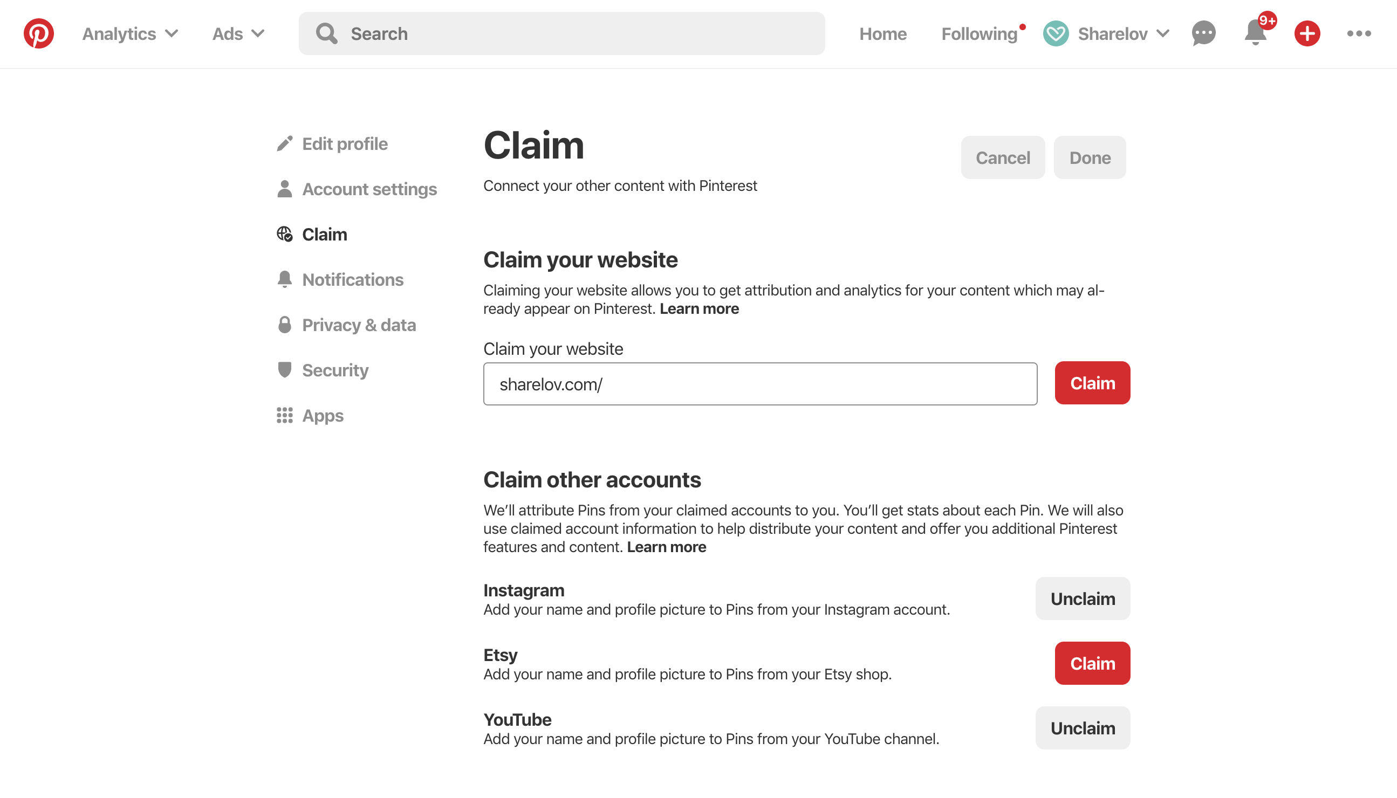Click the Security shield icon
This screenshot has height=798, width=1397.
pos(285,369)
